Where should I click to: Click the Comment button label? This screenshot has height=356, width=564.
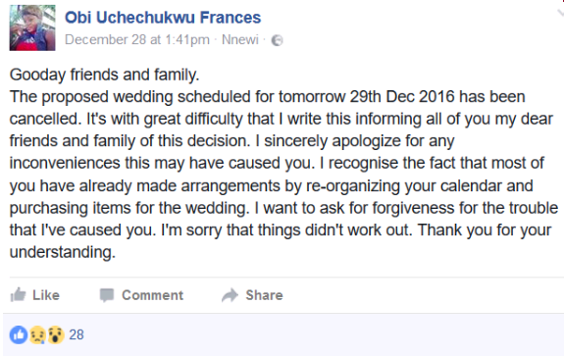[x=152, y=295]
